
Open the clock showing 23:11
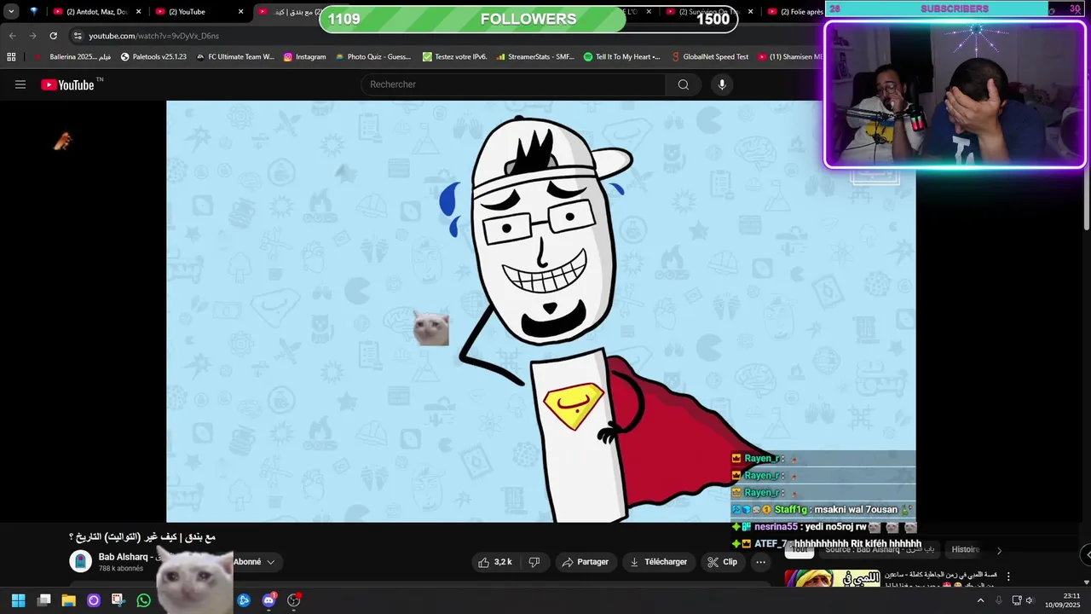tap(1065, 600)
